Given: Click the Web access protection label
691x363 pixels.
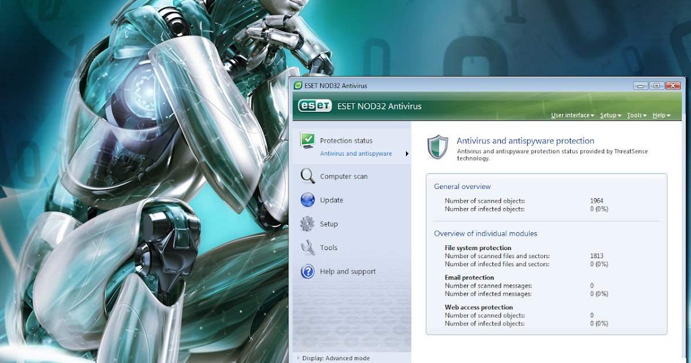Looking at the screenshot, I should tap(479, 308).
